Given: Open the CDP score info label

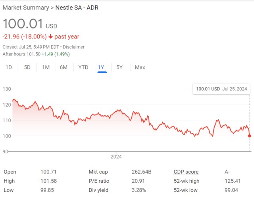Looking at the screenshot, I should click(186, 172).
